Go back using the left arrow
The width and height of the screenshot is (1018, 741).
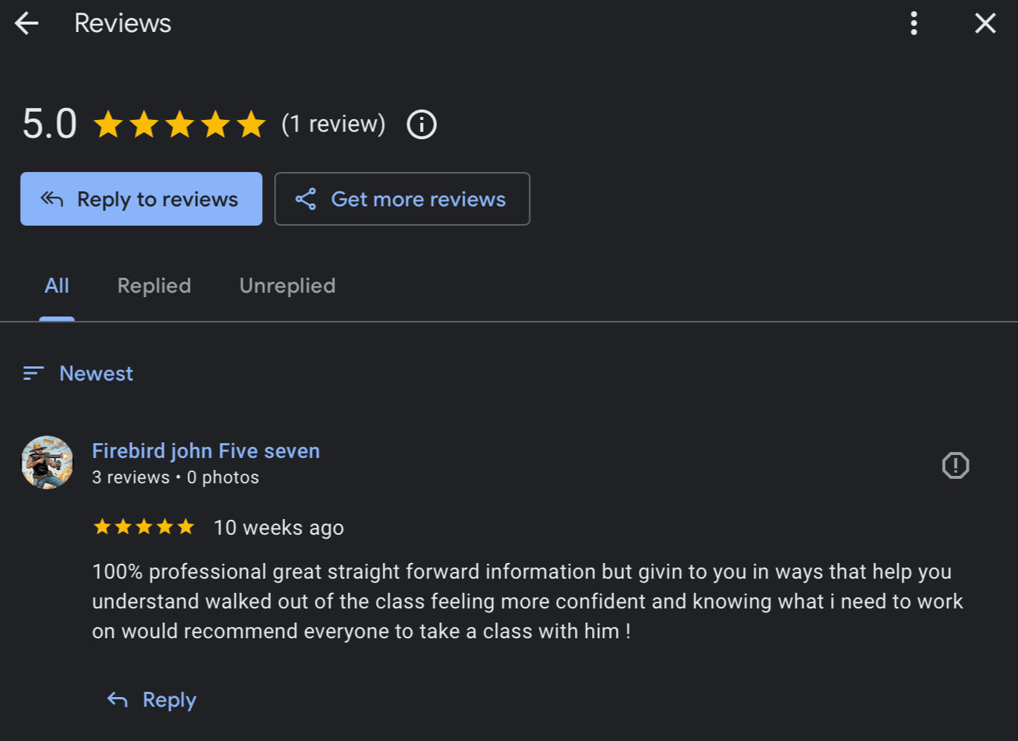pyautogui.click(x=27, y=24)
